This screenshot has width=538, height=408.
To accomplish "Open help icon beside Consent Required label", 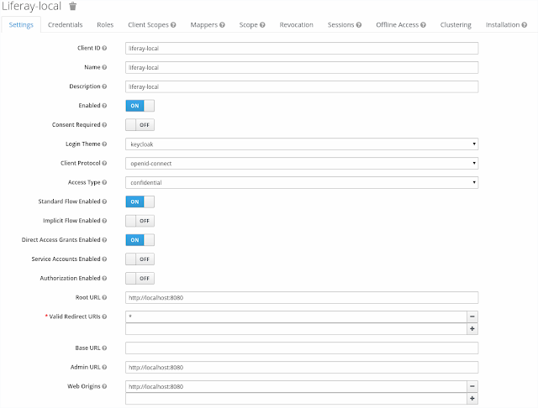I will [x=104, y=125].
